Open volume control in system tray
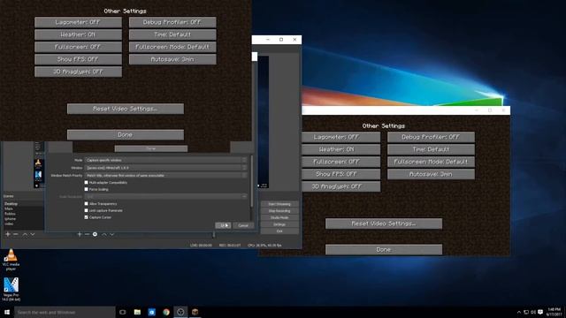Viewport: 566px width, 318px height. pyautogui.click(x=533, y=312)
